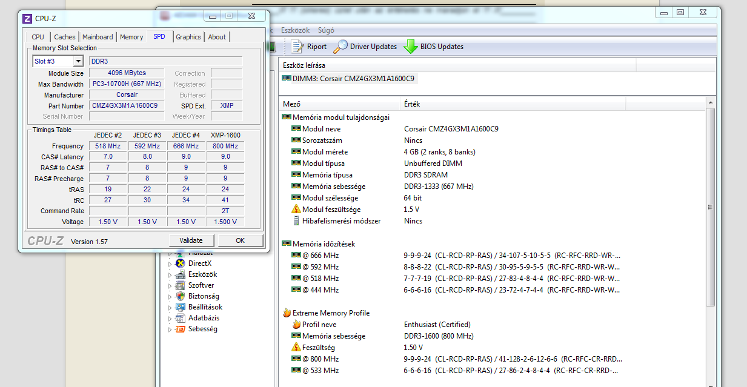Click the Eszköz leírása column header
Viewport: 747px width, 387px height.
(457, 65)
